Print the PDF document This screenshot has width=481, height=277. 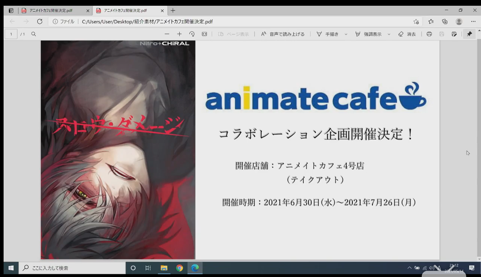click(x=429, y=34)
